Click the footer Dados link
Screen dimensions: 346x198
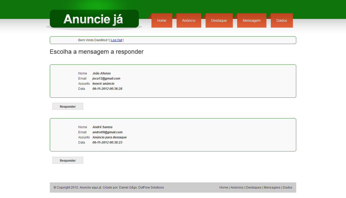287,188
